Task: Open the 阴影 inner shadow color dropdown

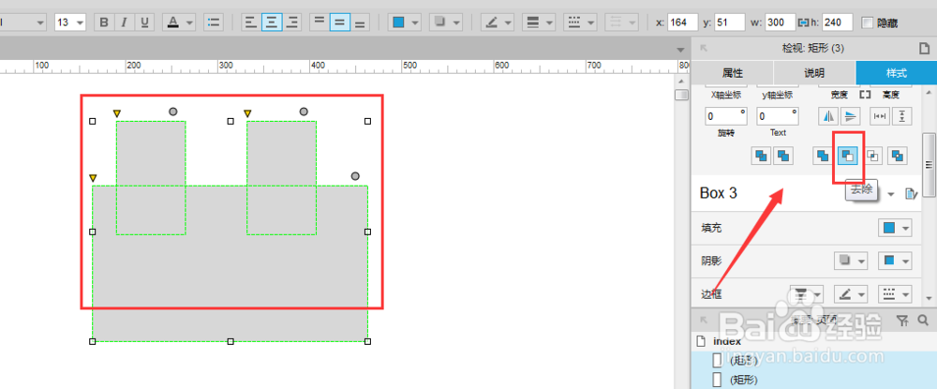Action: [x=895, y=261]
